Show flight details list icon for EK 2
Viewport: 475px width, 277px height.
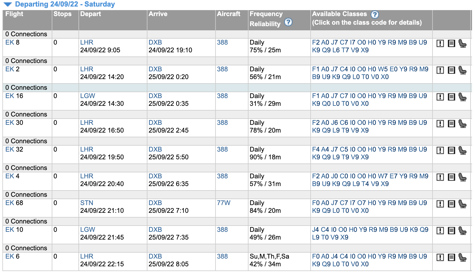(451, 70)
